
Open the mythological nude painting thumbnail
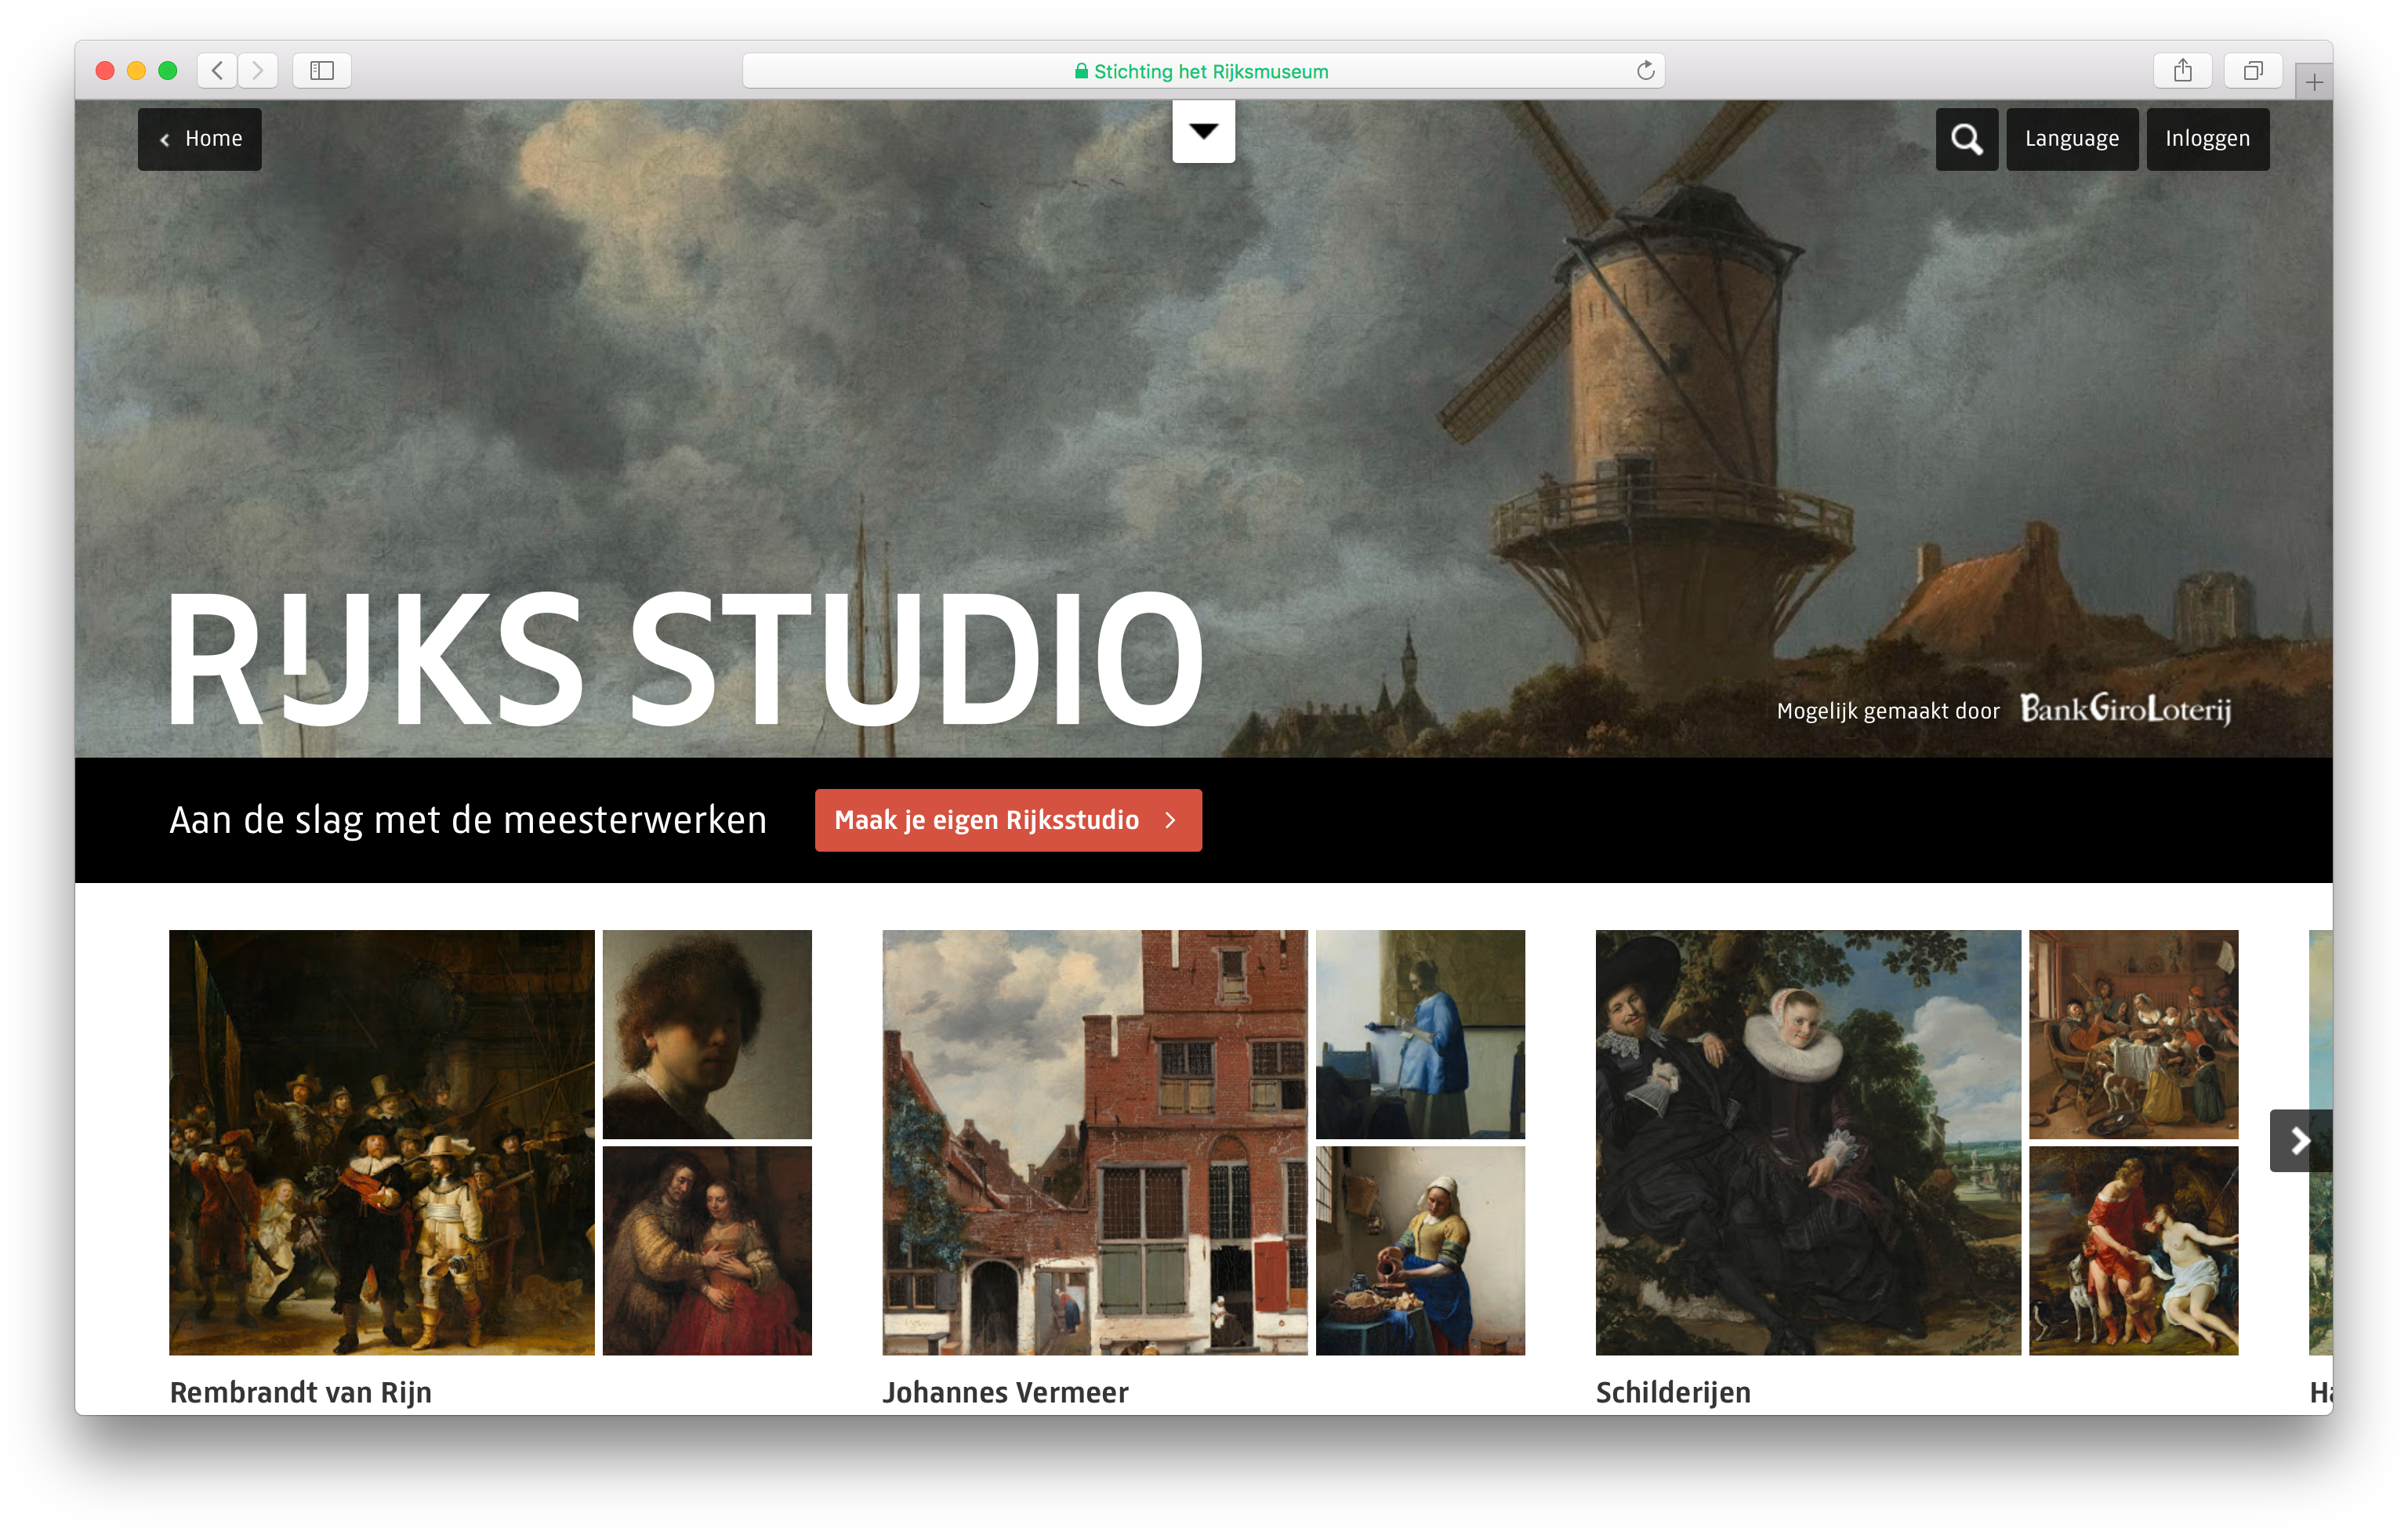2133,1251
